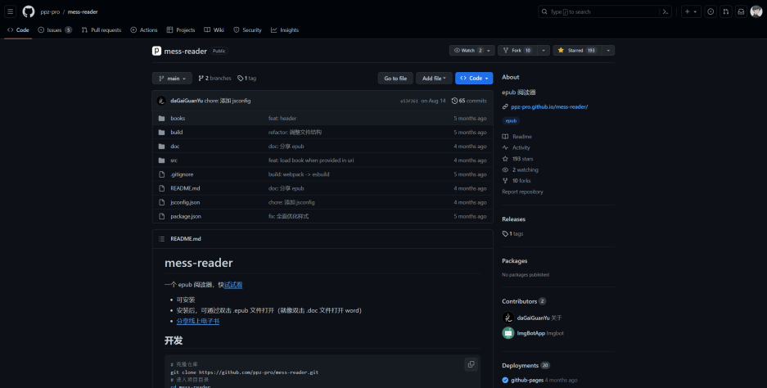Open the doc folder

point(174,147)
